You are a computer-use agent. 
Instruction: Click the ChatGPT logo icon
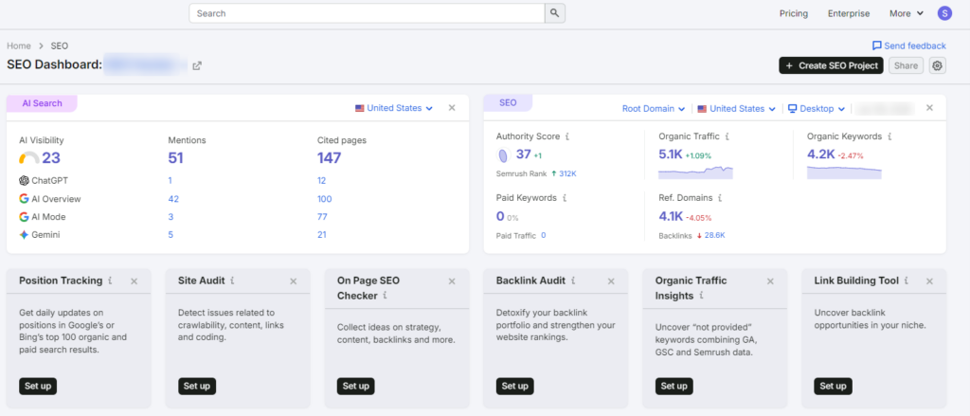(24, 181)
